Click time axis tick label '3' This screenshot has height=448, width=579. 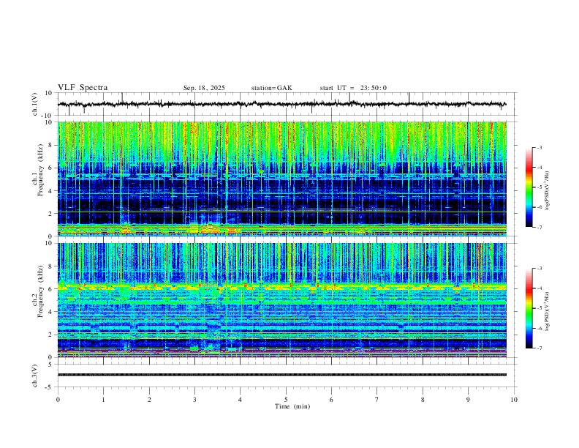click(194, 400)
